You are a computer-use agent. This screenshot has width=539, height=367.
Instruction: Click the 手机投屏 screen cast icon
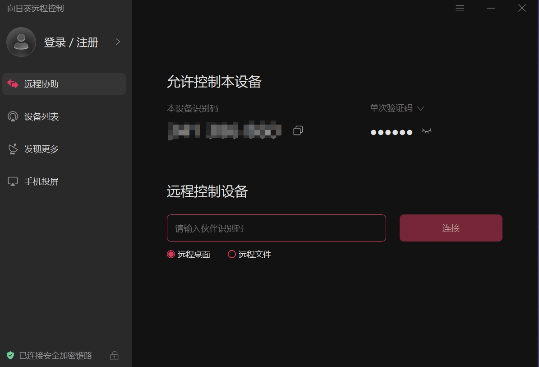click(13, 181)
